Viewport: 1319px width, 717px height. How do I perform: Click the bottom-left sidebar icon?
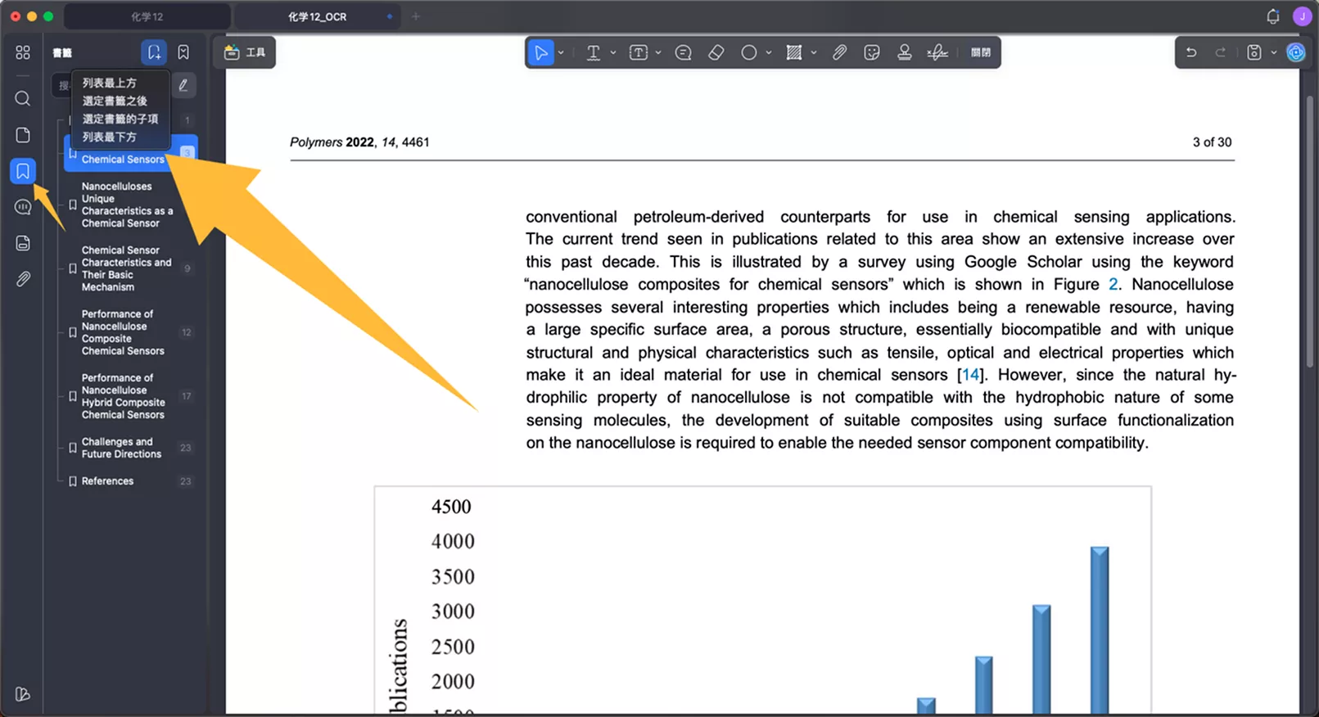click(23, 694)
